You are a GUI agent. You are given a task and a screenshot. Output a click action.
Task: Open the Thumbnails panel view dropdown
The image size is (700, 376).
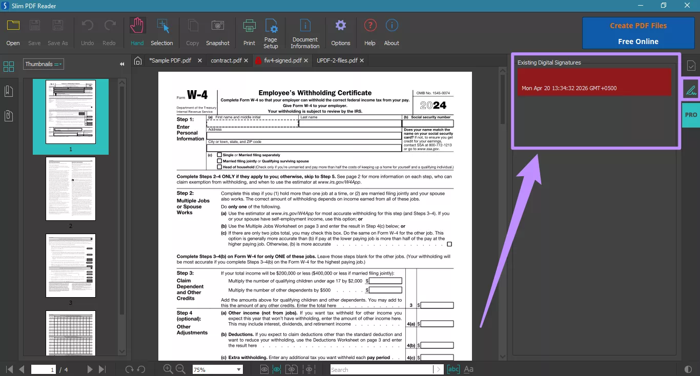(x=43, y=64)
